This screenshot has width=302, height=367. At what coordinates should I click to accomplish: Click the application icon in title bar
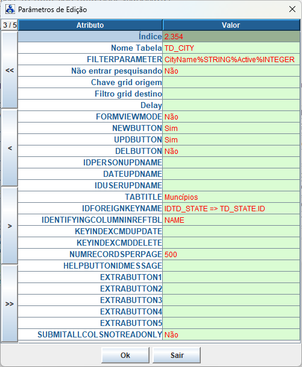(x=10, y=10)
